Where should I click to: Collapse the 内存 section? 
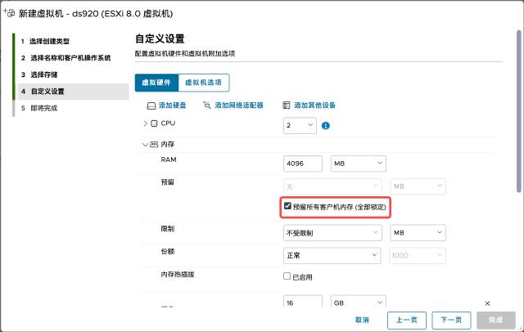point(144,145)
